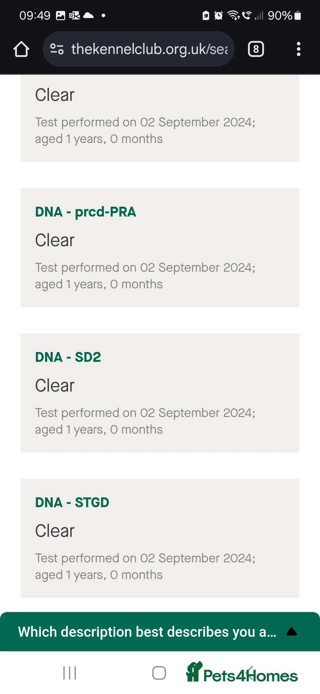Tap the cloud notification icon in the status bar
The image size is (320, 694).
88,15
